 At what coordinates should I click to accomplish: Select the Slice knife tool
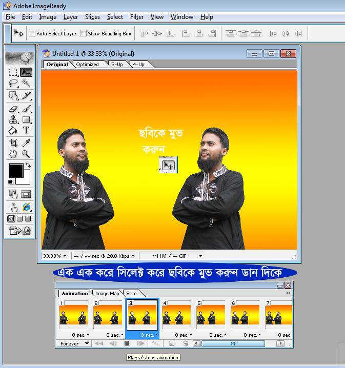(26, 96)
